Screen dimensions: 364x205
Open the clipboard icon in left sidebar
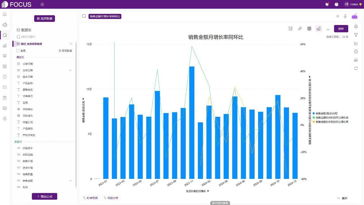(5, 98)
